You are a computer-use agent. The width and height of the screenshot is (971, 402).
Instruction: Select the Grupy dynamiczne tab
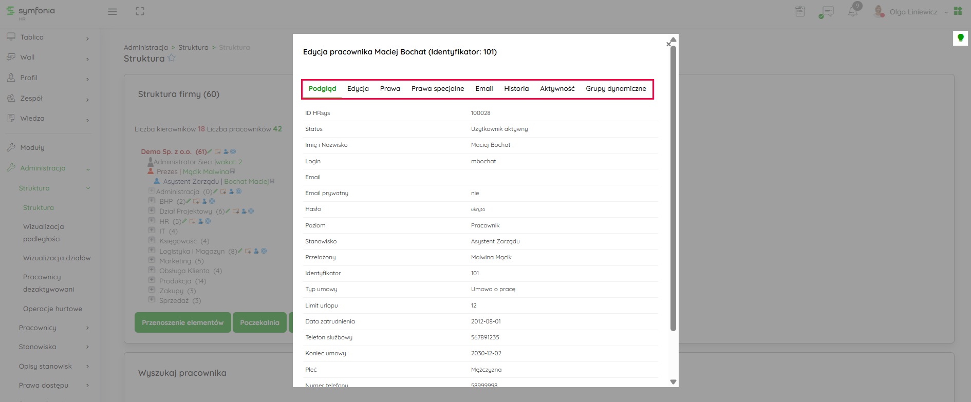point(615,89)
